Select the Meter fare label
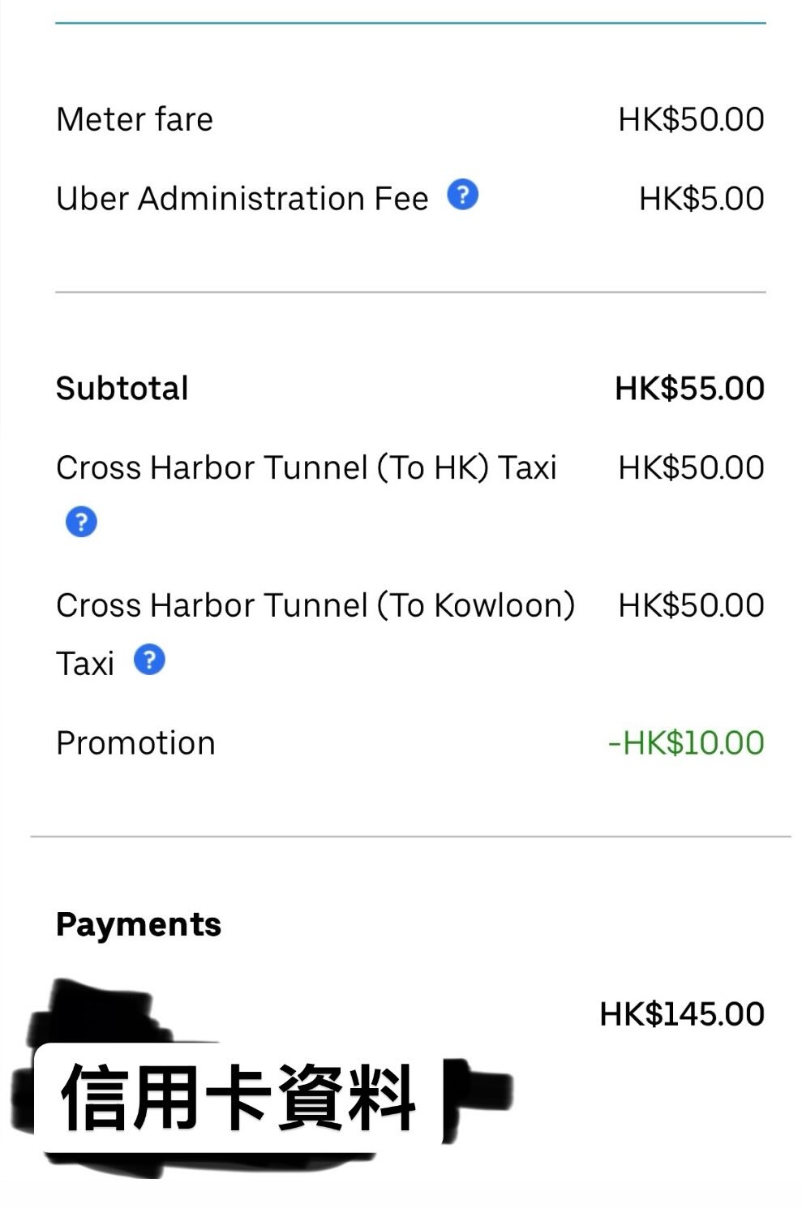The image size is (802, 1209). point(135,120)
